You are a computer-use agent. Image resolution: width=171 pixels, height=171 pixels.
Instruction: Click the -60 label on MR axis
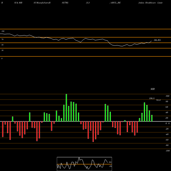coord(167,140)
